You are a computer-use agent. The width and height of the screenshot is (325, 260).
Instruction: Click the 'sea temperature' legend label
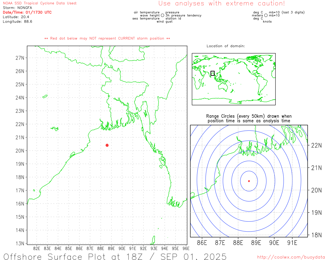146,19
